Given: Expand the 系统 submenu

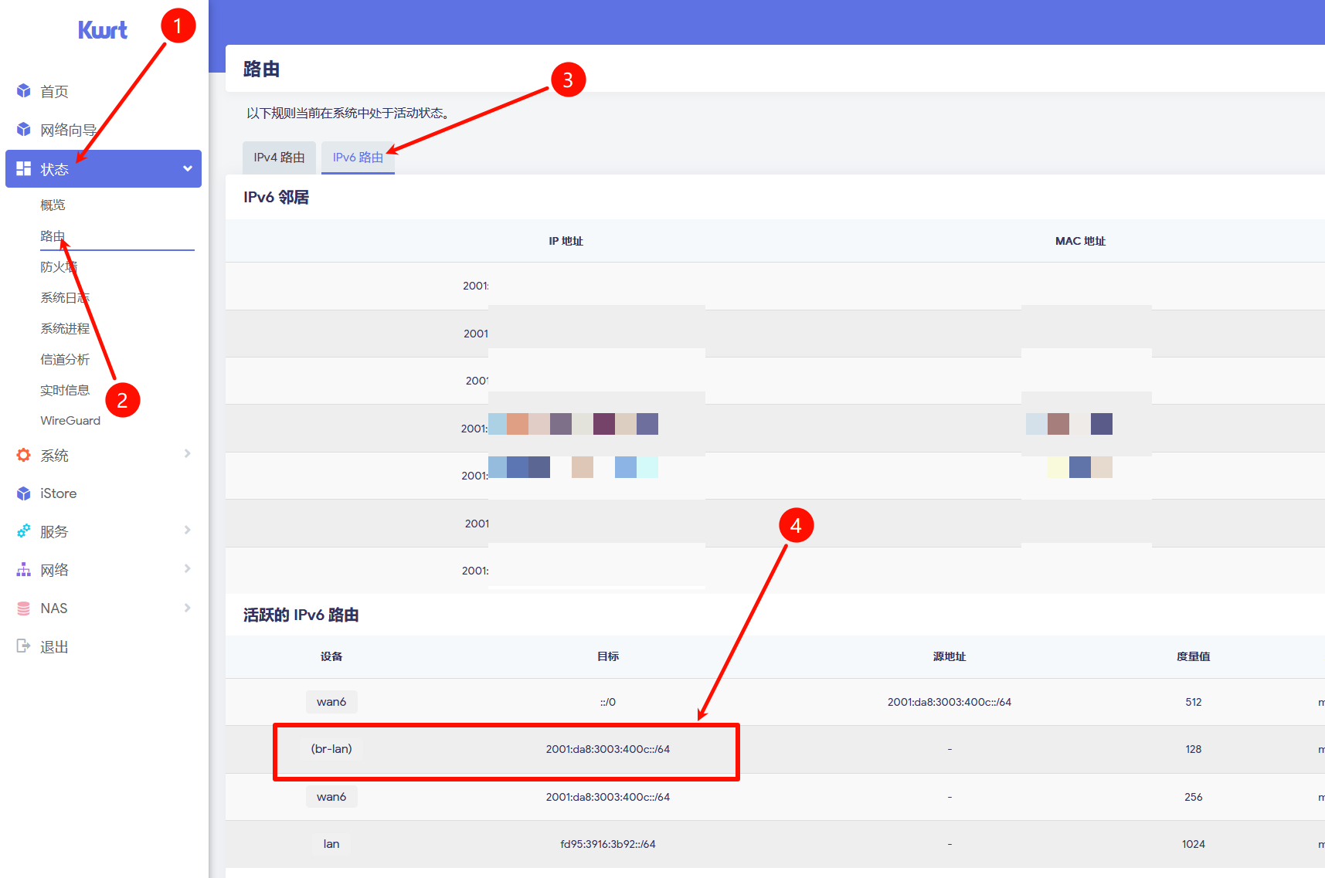Looking at the screenshot, I should tap(187, 455).
